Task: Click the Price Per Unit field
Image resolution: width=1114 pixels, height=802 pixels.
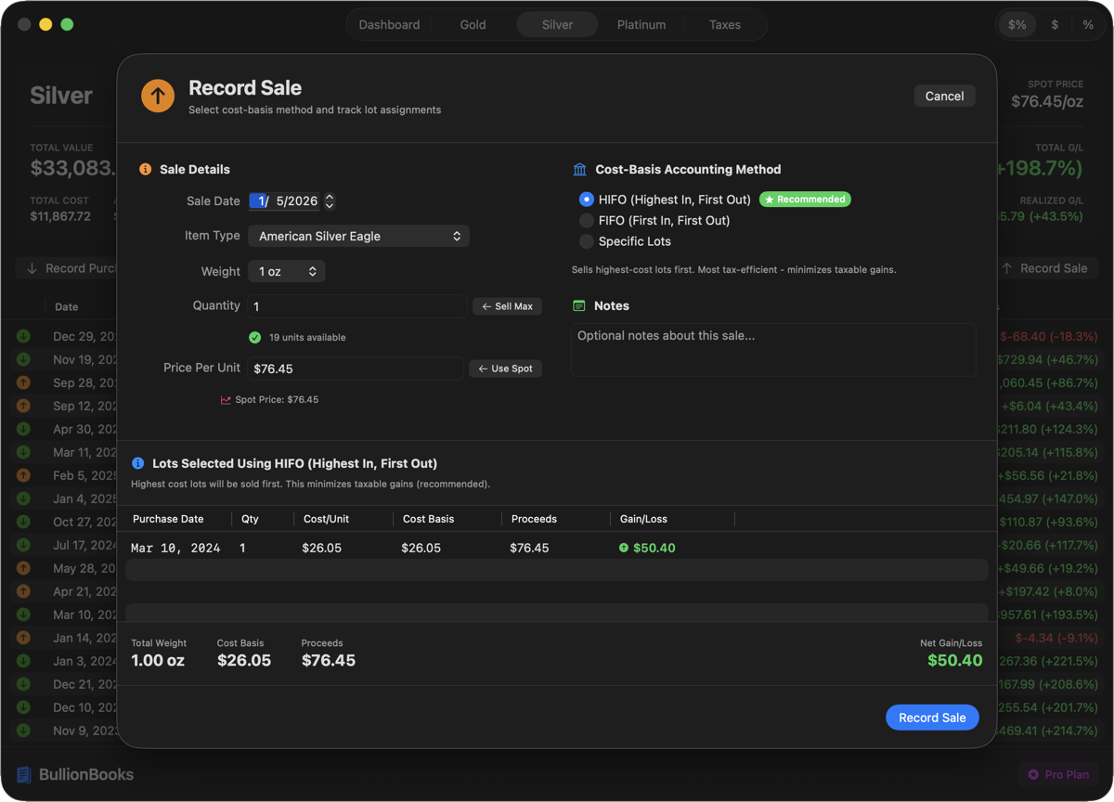Action: (x=356, y=369)
